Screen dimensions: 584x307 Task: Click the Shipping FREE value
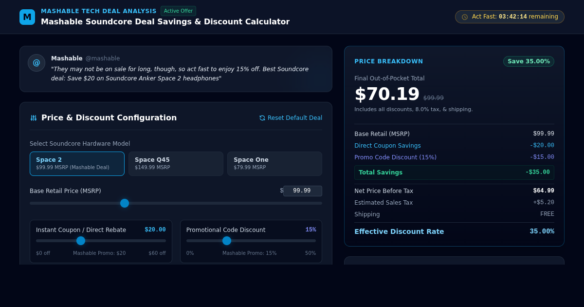547,214
